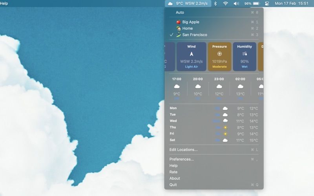Click the 1019hPa pressure value
The height and width of the screenshot is (196, 314).
(x=219, y=62)
